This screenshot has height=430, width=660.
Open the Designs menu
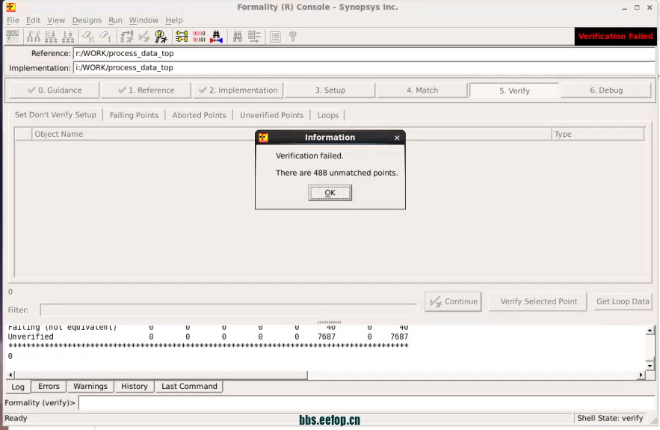point(87,20)
